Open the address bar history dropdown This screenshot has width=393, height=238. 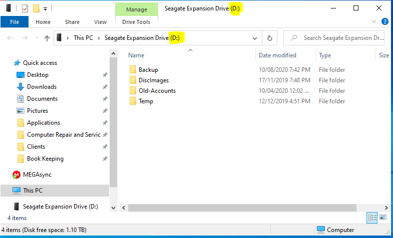click(x=255, y=38)
